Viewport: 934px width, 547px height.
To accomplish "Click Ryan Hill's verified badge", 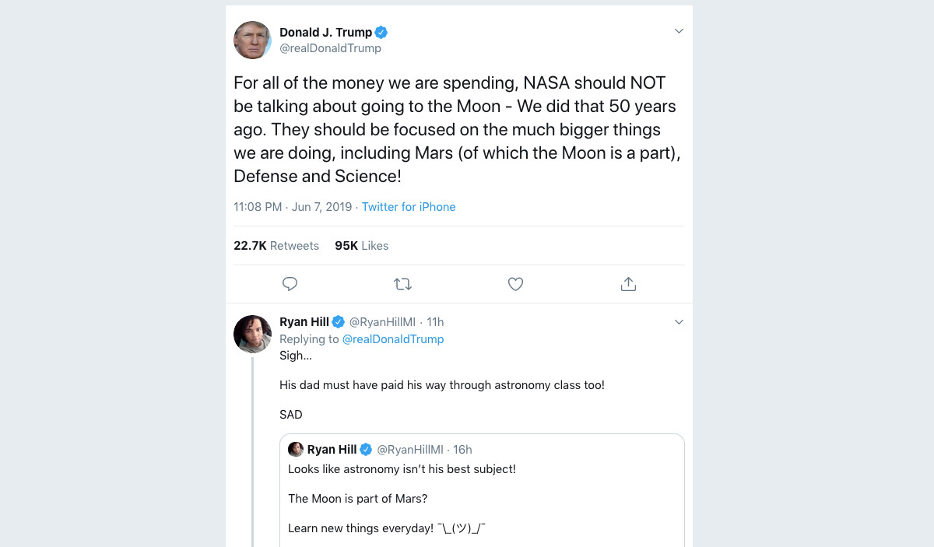I will click(x=339, y=321).
